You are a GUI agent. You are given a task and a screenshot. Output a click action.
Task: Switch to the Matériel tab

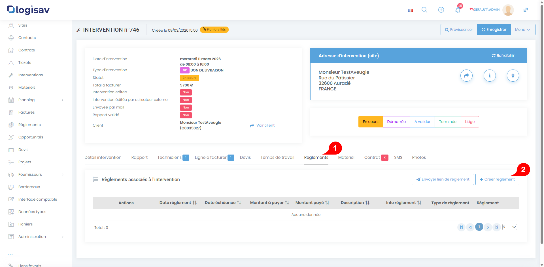346,158
